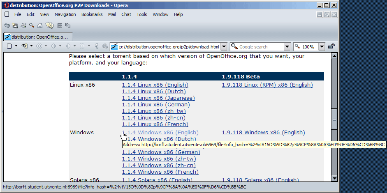Open the Navigation menu

(65, 14)
